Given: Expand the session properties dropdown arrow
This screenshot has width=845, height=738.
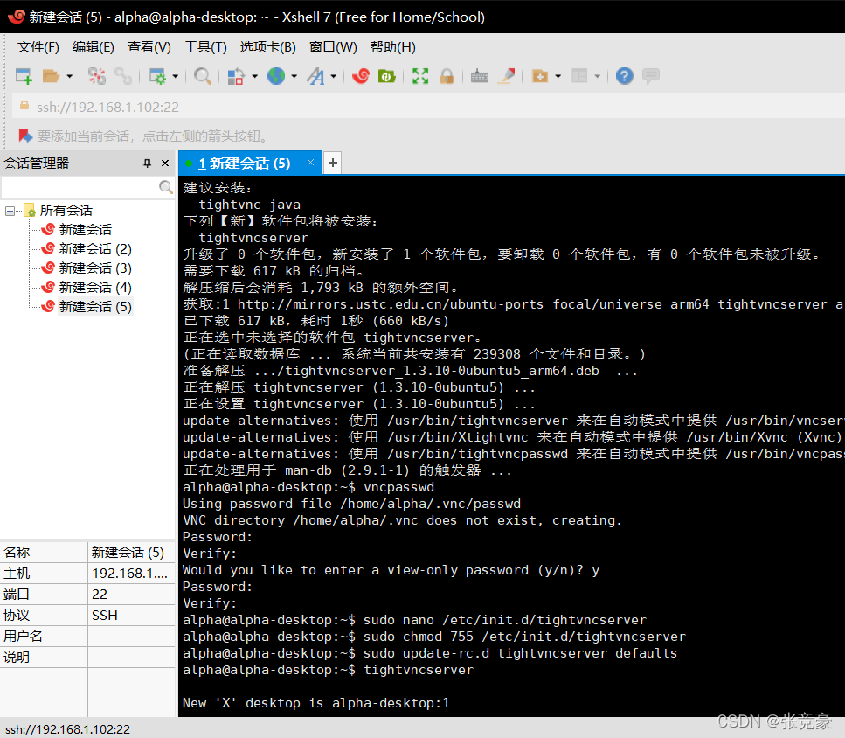Looking at the screenshot, I should (175, 77).
